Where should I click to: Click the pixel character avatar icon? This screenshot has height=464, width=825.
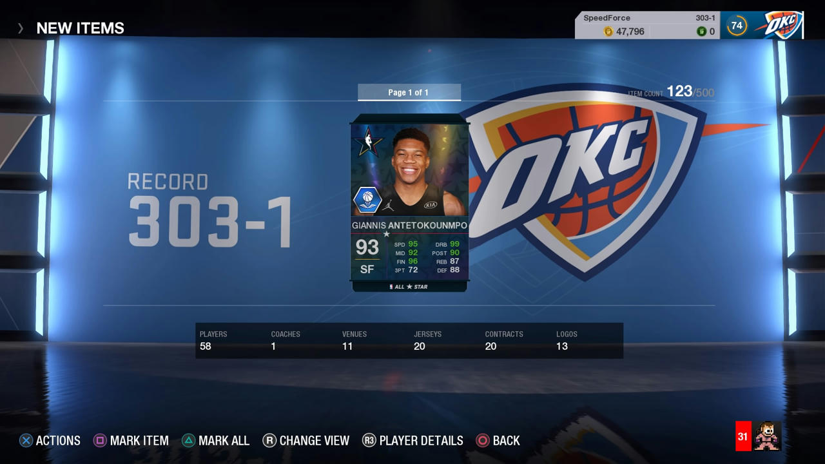(767, 436)
